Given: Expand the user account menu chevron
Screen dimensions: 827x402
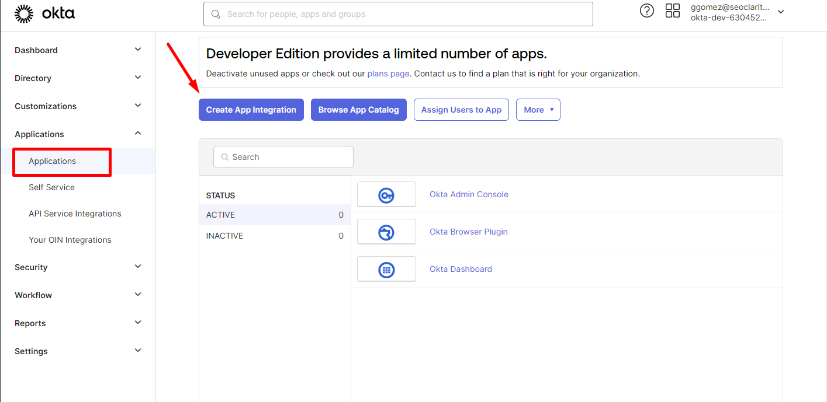Looking at the screenshot, I should coord(781,12).
